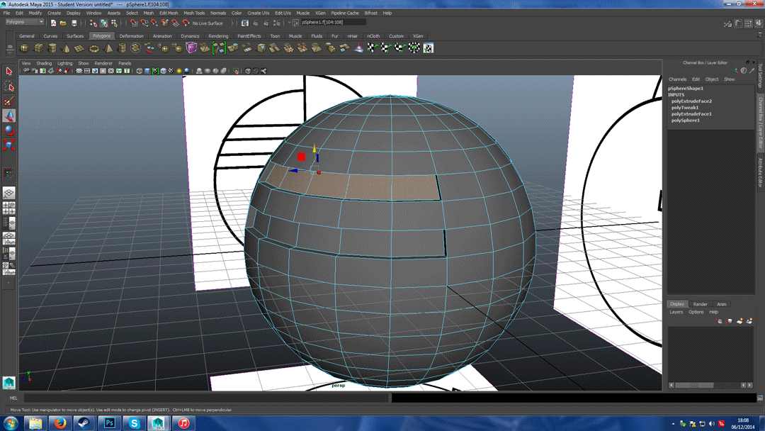765x431 pixels.
Task: Open the viewport Renderer menu
Action: coord(103,63)
